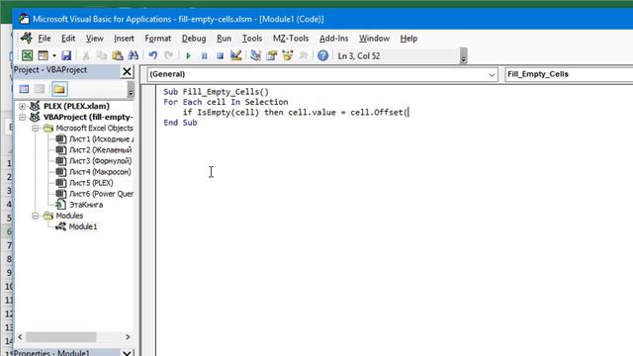633x356 pixels.
Task: Click Project pane scrollbar left arrow
Action: pos(20,336)
